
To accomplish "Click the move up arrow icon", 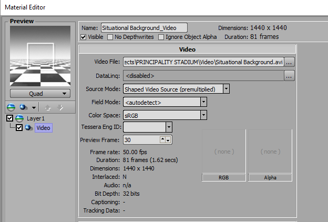I will pyautogui.click(x=48, y=108).
